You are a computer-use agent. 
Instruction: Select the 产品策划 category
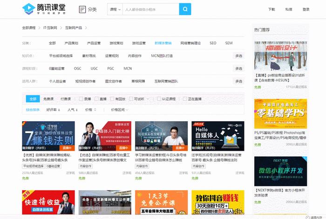(x=71, y=43)
